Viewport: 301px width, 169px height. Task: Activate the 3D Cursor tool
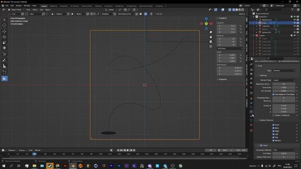point(4,25)
